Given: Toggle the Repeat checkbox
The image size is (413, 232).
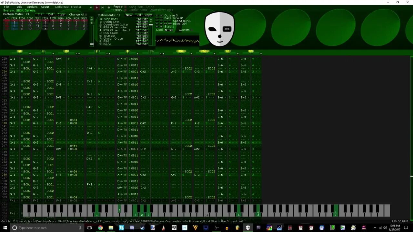Looking at the screenshot, I should tap(126, 7).
